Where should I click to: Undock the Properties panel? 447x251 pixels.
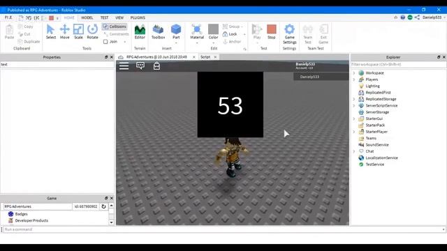pos(106,57)
